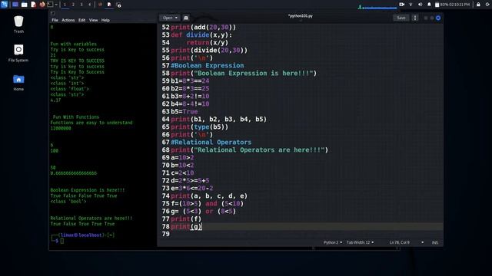Select the terminal taskbar window button
Viewport: 492px width, 276px height.
tap(118, 5)
